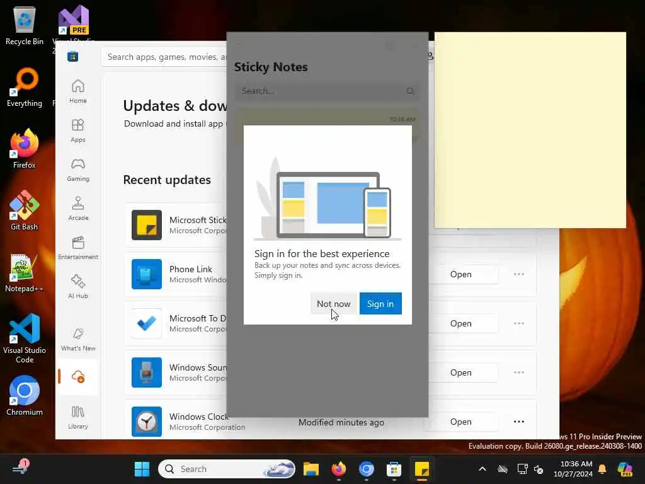The image size is (645, 484).
Task: Open Apps section in Microsoft Store
Action: click(x=77, y=130)
